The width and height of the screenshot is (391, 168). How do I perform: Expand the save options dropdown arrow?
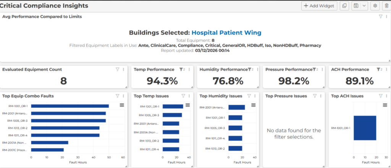pos(364,6)
